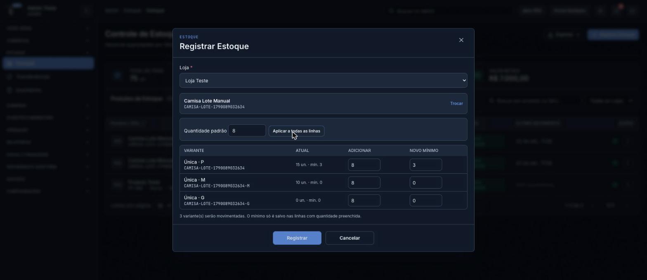Dismiss the dialog with Cancelar
The height and width of the screenshot is (280, 647).
(349, 238)
